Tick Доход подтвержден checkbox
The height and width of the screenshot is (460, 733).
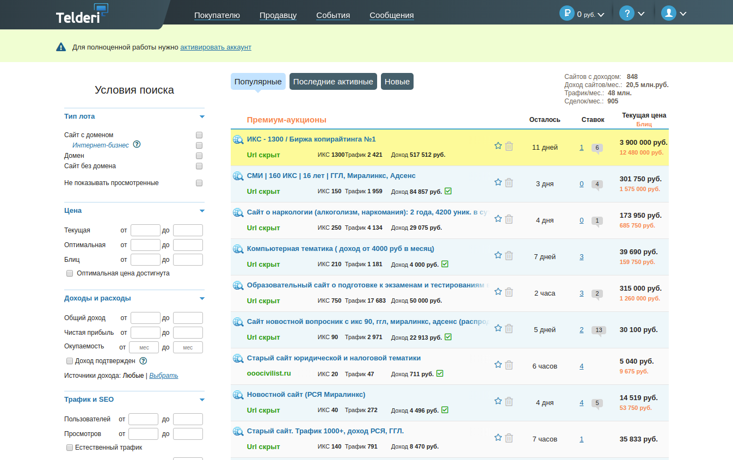coord(70,361)
